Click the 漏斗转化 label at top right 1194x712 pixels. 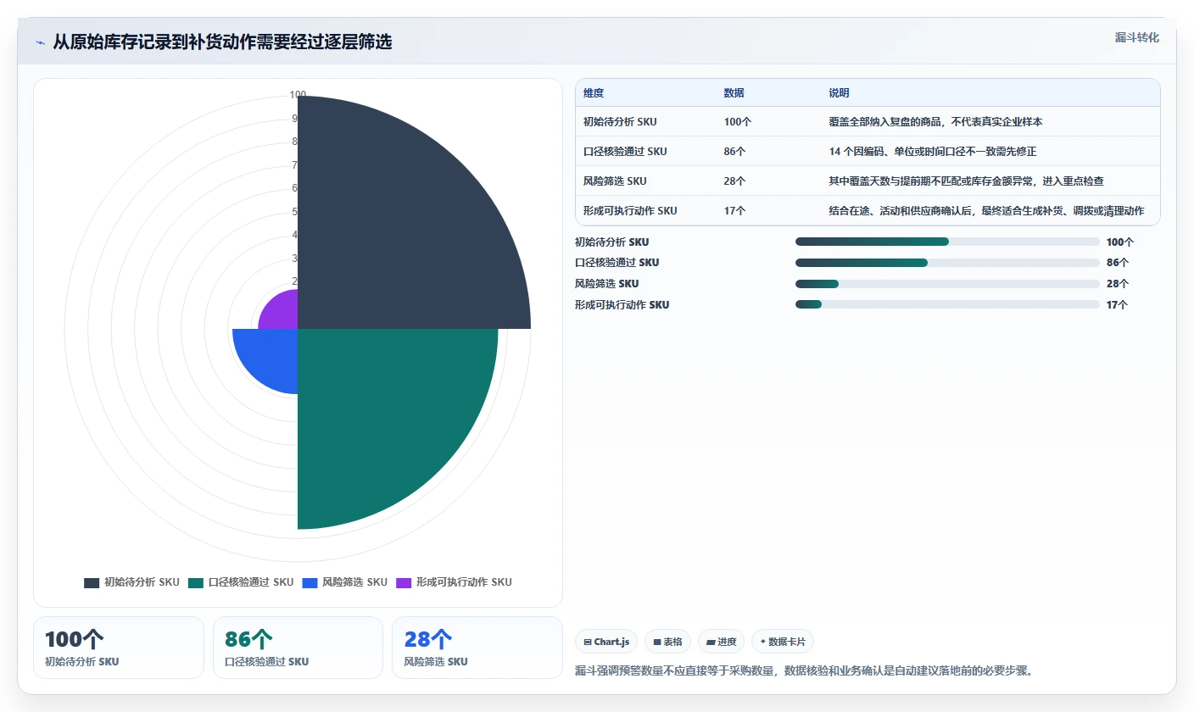(1136, 37)
